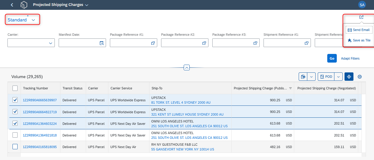Open the SA user avatar menu
This screenshot has height=160, width=374.
362,5
